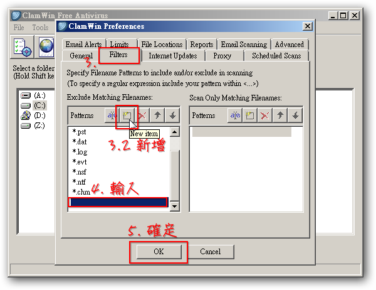Select the Email Scanning tab
This screenshot has height=290, width=376.
(243, 45)
